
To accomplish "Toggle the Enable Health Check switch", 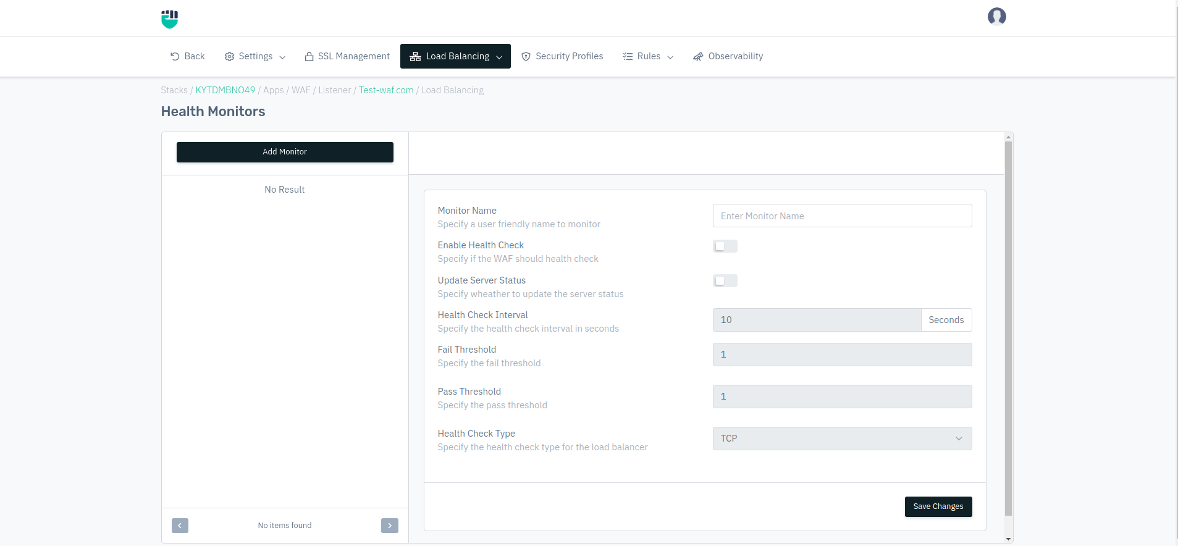I will coord(725,246).
